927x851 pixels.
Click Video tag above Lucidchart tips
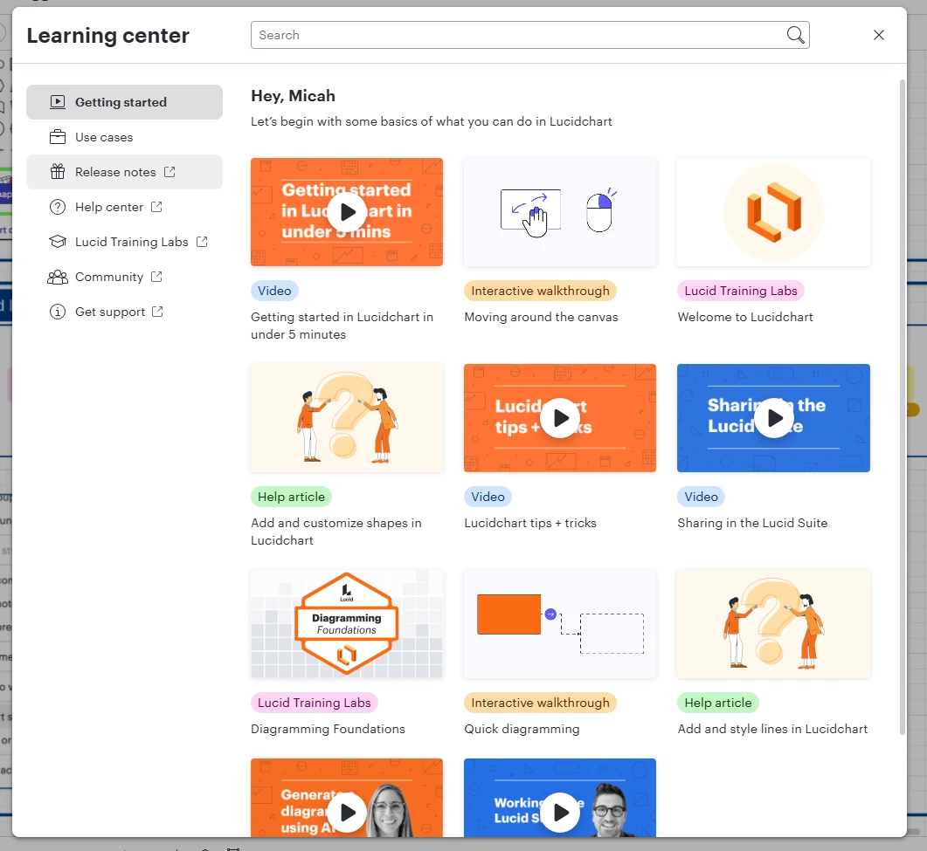[488, 497]
